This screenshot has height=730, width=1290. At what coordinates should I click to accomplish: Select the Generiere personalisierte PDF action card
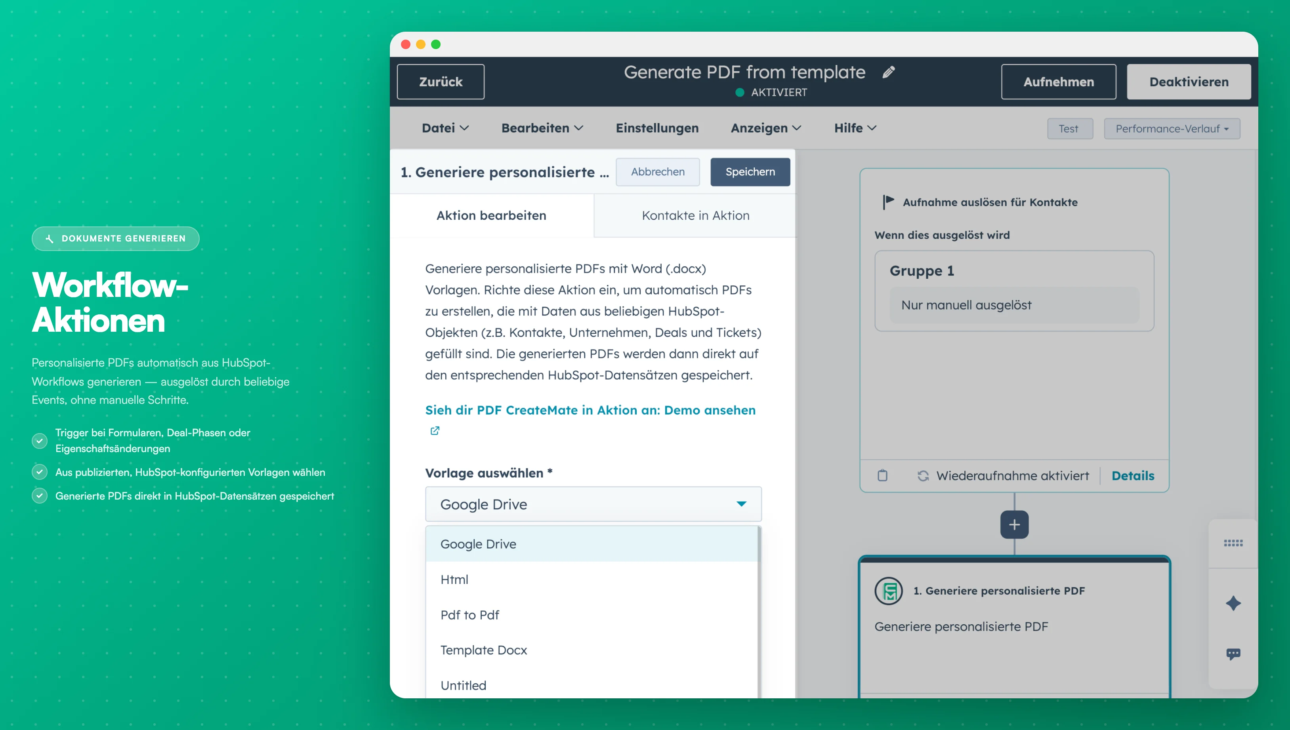(x=1014, y=627)
